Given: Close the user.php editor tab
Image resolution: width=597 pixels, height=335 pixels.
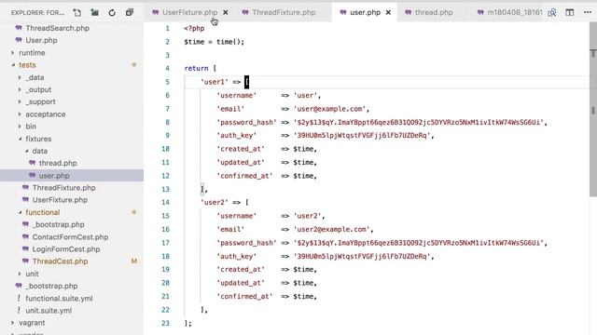Looking at the screenshot, I should click(x=388, y=12).
